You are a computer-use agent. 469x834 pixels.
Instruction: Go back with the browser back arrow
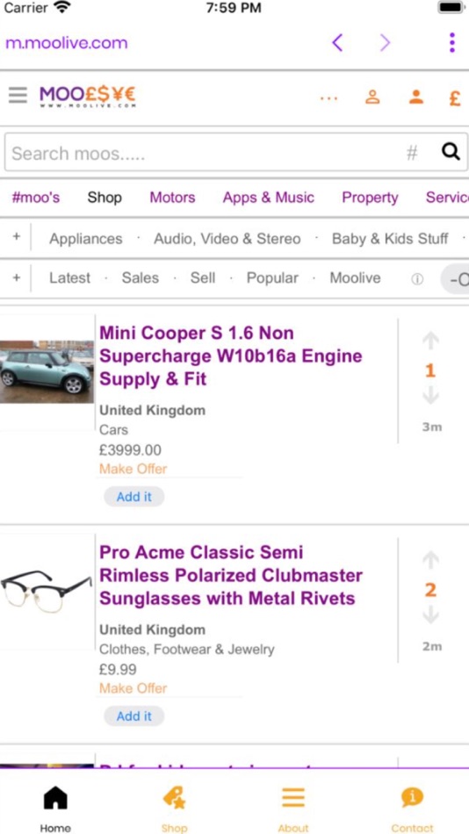[x=337, y=42]
